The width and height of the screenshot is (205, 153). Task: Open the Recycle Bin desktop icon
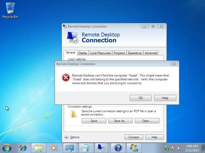[x=10, y=10]
